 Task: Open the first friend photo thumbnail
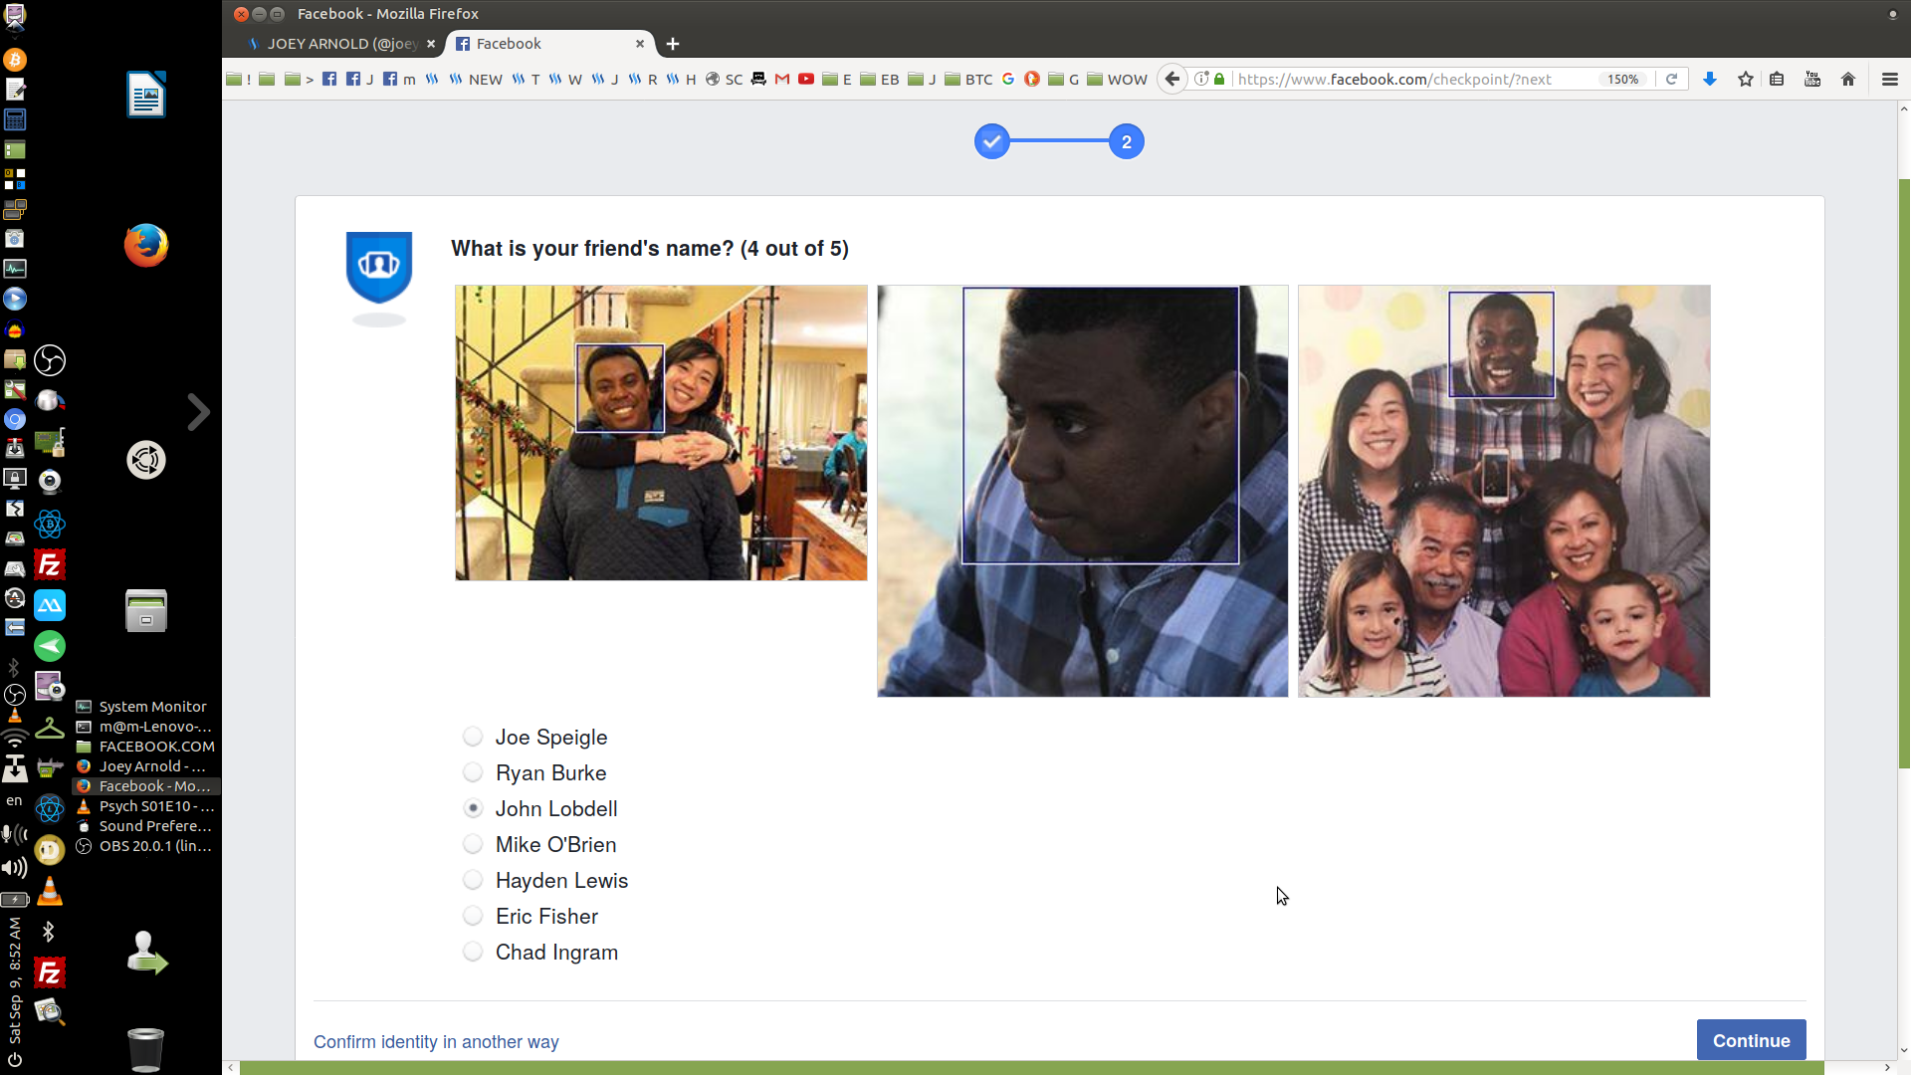[661, 433]
